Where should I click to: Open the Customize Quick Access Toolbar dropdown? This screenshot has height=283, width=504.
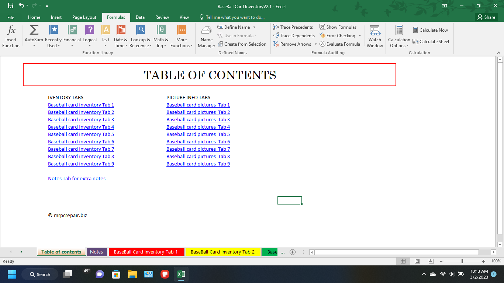47,6
